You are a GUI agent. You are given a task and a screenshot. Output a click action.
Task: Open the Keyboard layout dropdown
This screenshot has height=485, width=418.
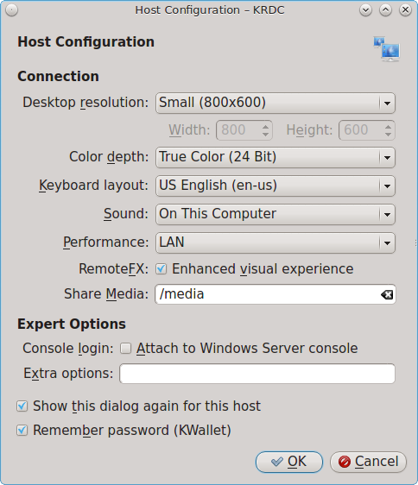click(x=275, y=186)
